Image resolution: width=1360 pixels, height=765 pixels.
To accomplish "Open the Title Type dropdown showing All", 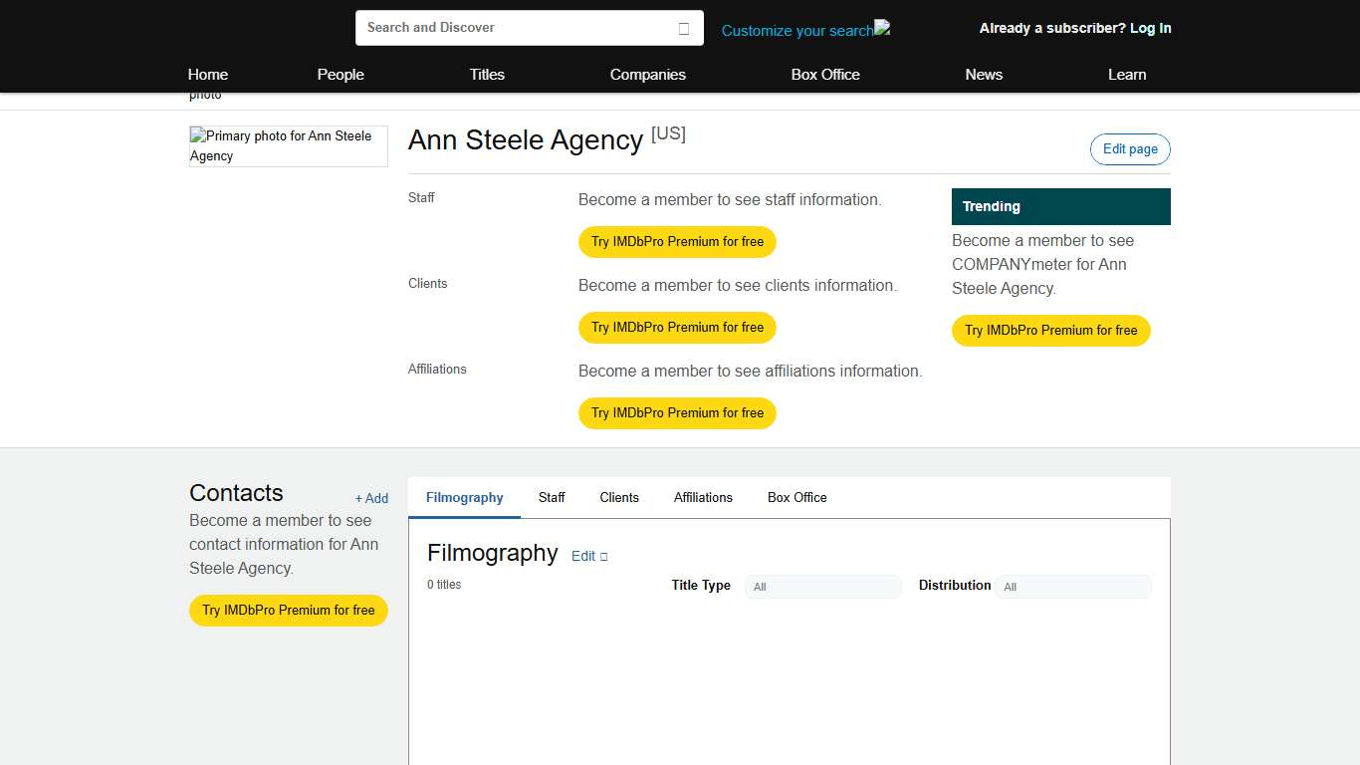I will pyautogui.click(x=822, y=587).
